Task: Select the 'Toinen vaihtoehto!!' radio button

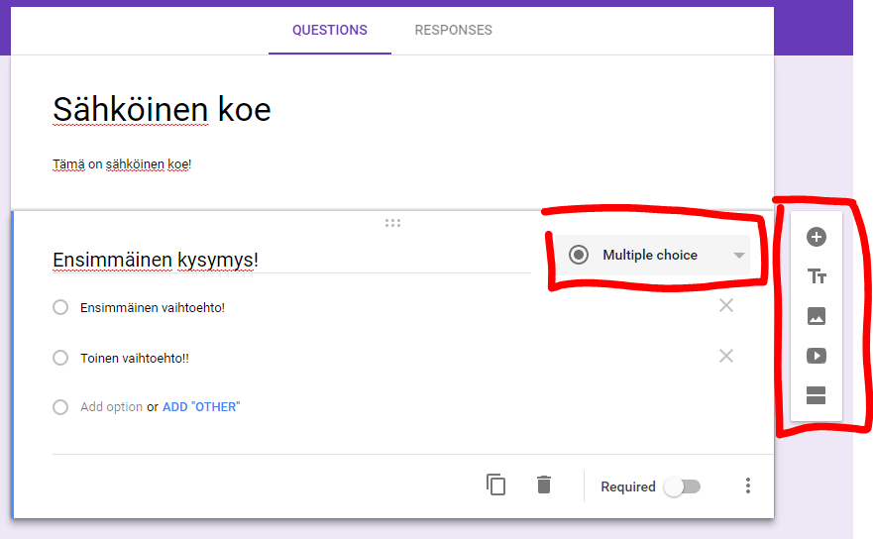Action: coord(60,358)
